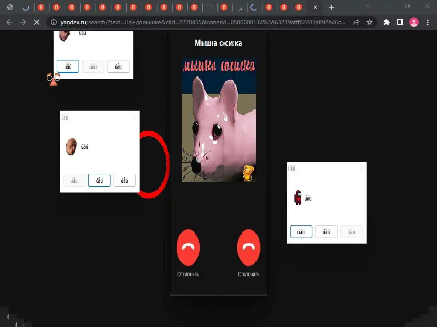Close the active tab with its X

click(x=315, y=8)
